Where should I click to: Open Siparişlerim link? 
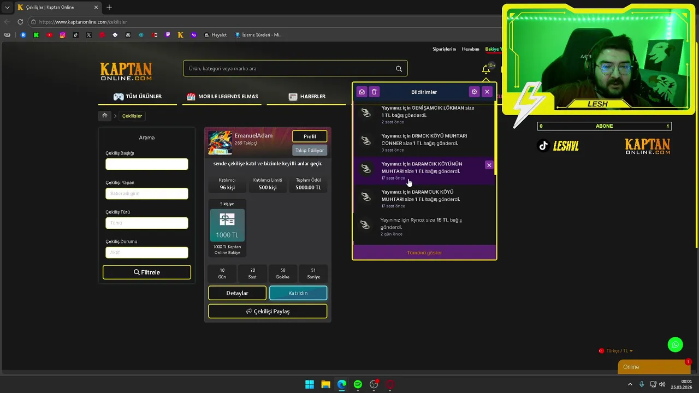tap(444, 49)
